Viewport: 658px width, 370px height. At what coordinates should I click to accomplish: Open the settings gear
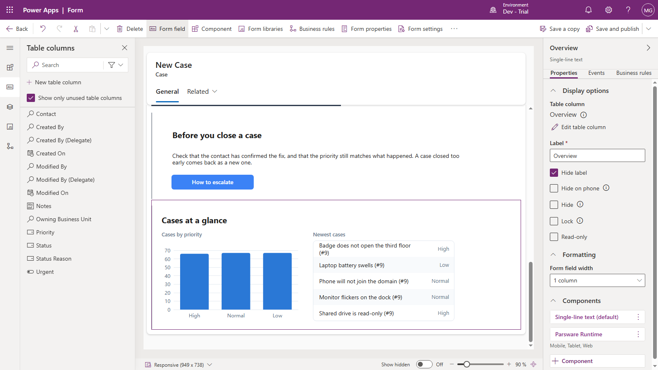[x=609, y=10]
